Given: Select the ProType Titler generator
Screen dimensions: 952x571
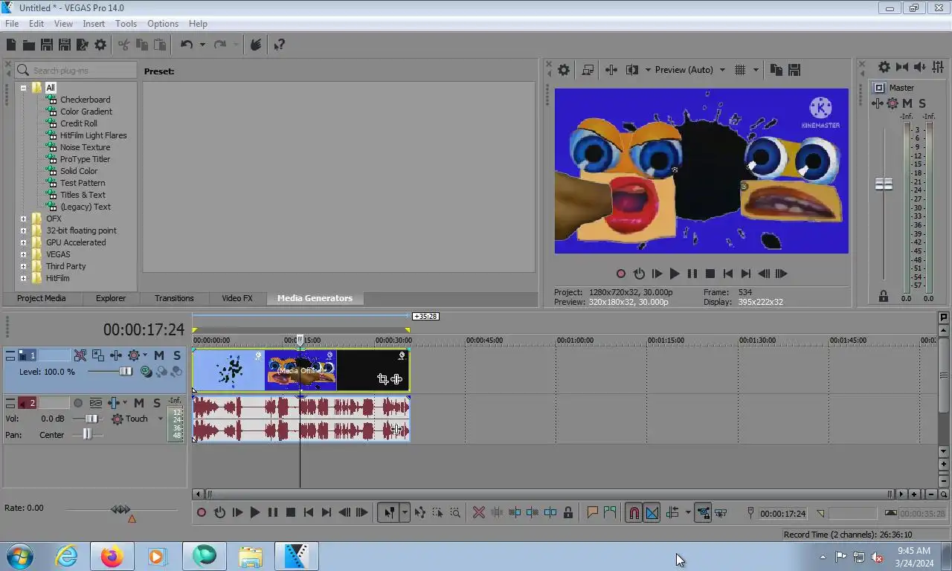Looking at the screenshot, I should [x=85, y=159].
